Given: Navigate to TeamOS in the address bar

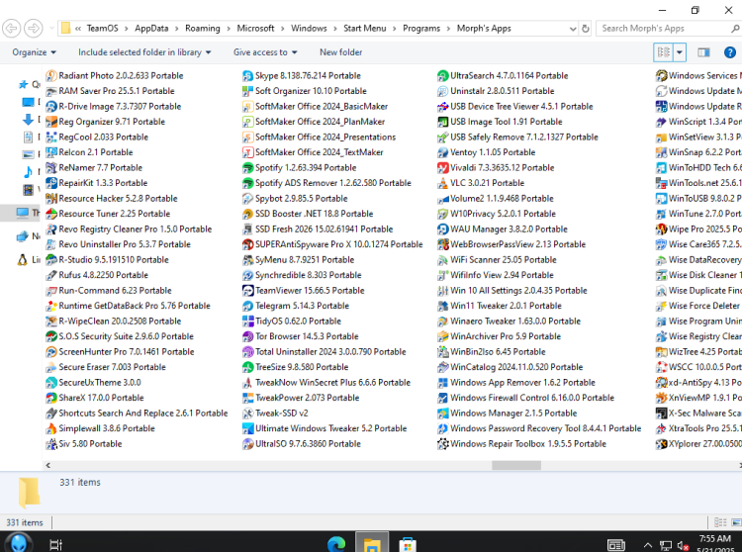Looking at the screenshot, I should [102, 29].
